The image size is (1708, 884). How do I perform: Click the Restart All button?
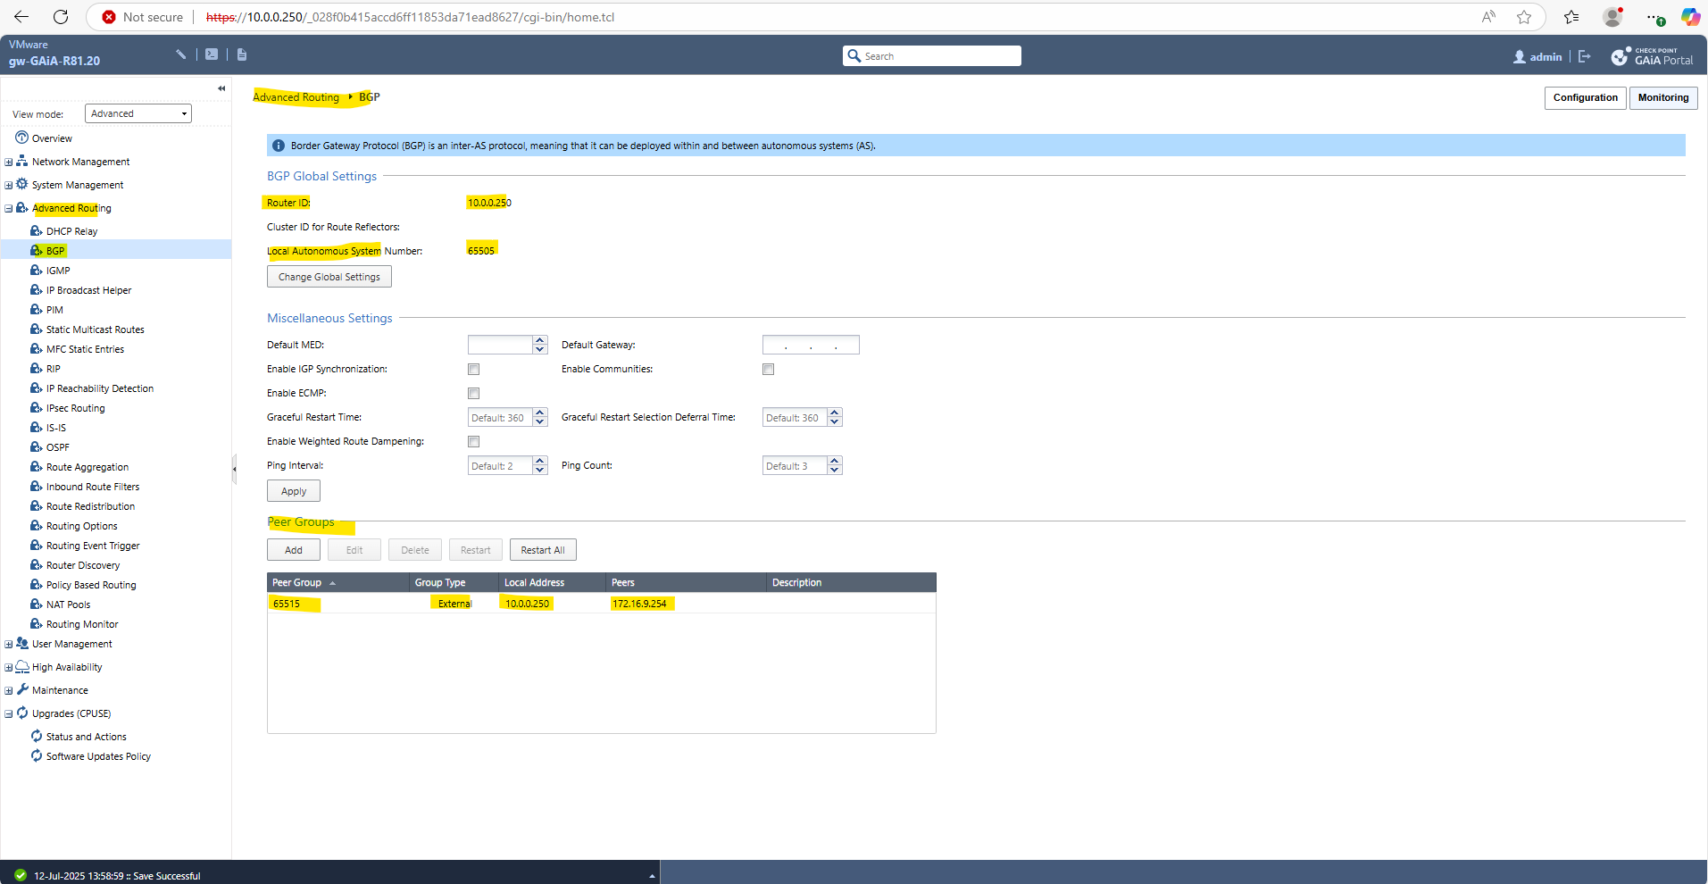[543, 550]
